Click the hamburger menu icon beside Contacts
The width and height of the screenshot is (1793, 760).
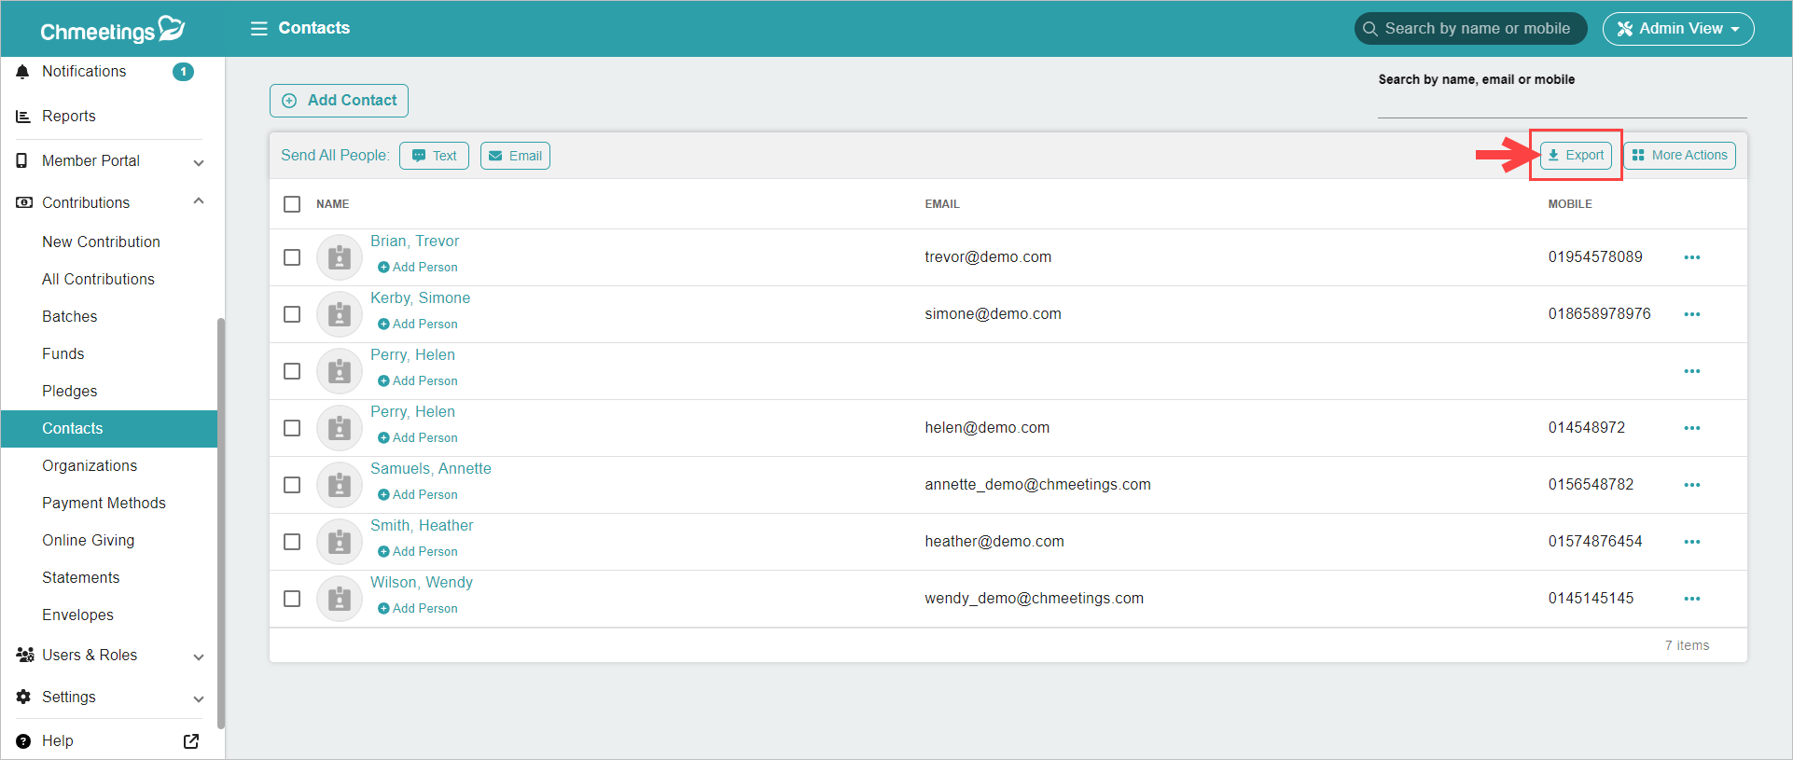[x=258, y=28]
